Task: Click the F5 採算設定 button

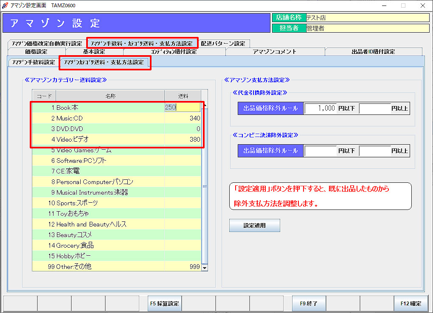Action: pos(164,304)
